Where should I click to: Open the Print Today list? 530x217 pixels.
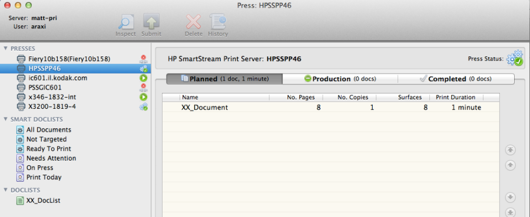click(x=44, y=177)
